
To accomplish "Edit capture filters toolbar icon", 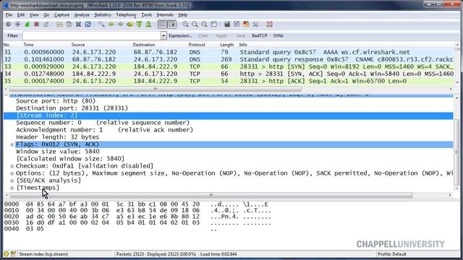I will pos(226,25).
